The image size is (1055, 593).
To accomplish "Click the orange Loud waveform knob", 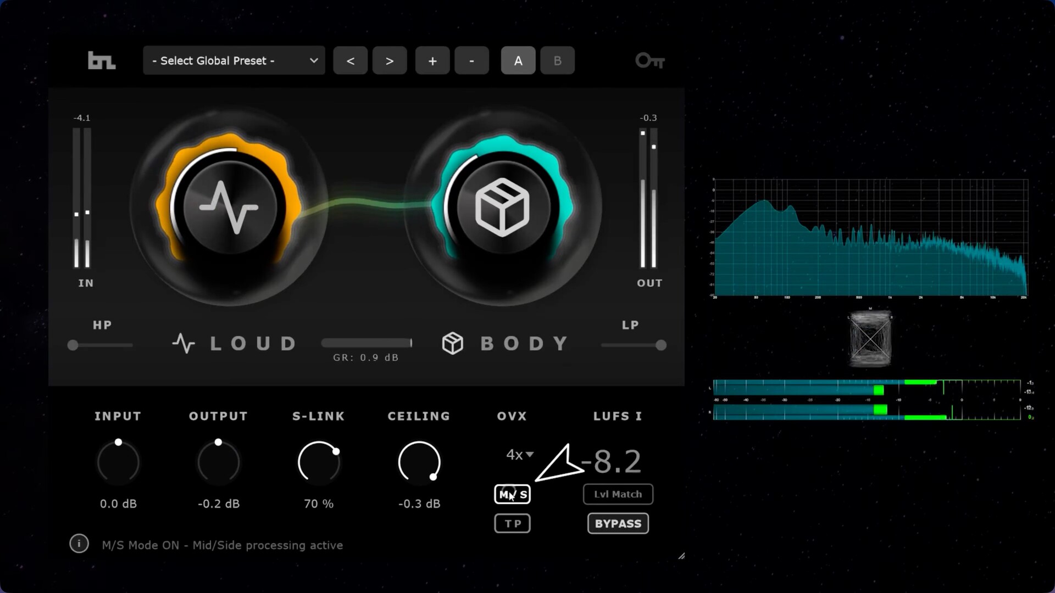I will click(229, 208).
